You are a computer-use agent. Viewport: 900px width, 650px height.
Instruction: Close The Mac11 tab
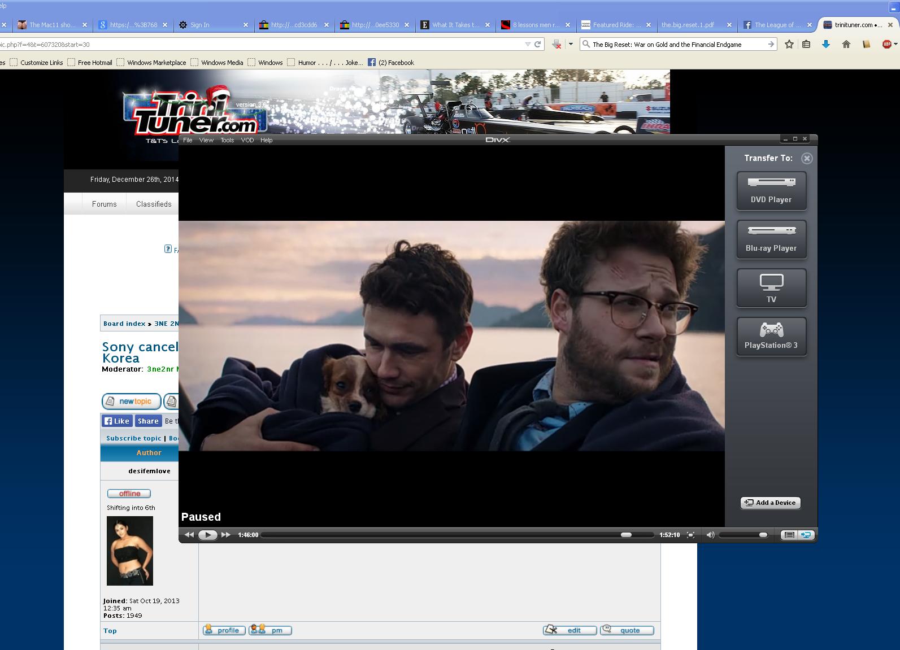tap(85, 25)
